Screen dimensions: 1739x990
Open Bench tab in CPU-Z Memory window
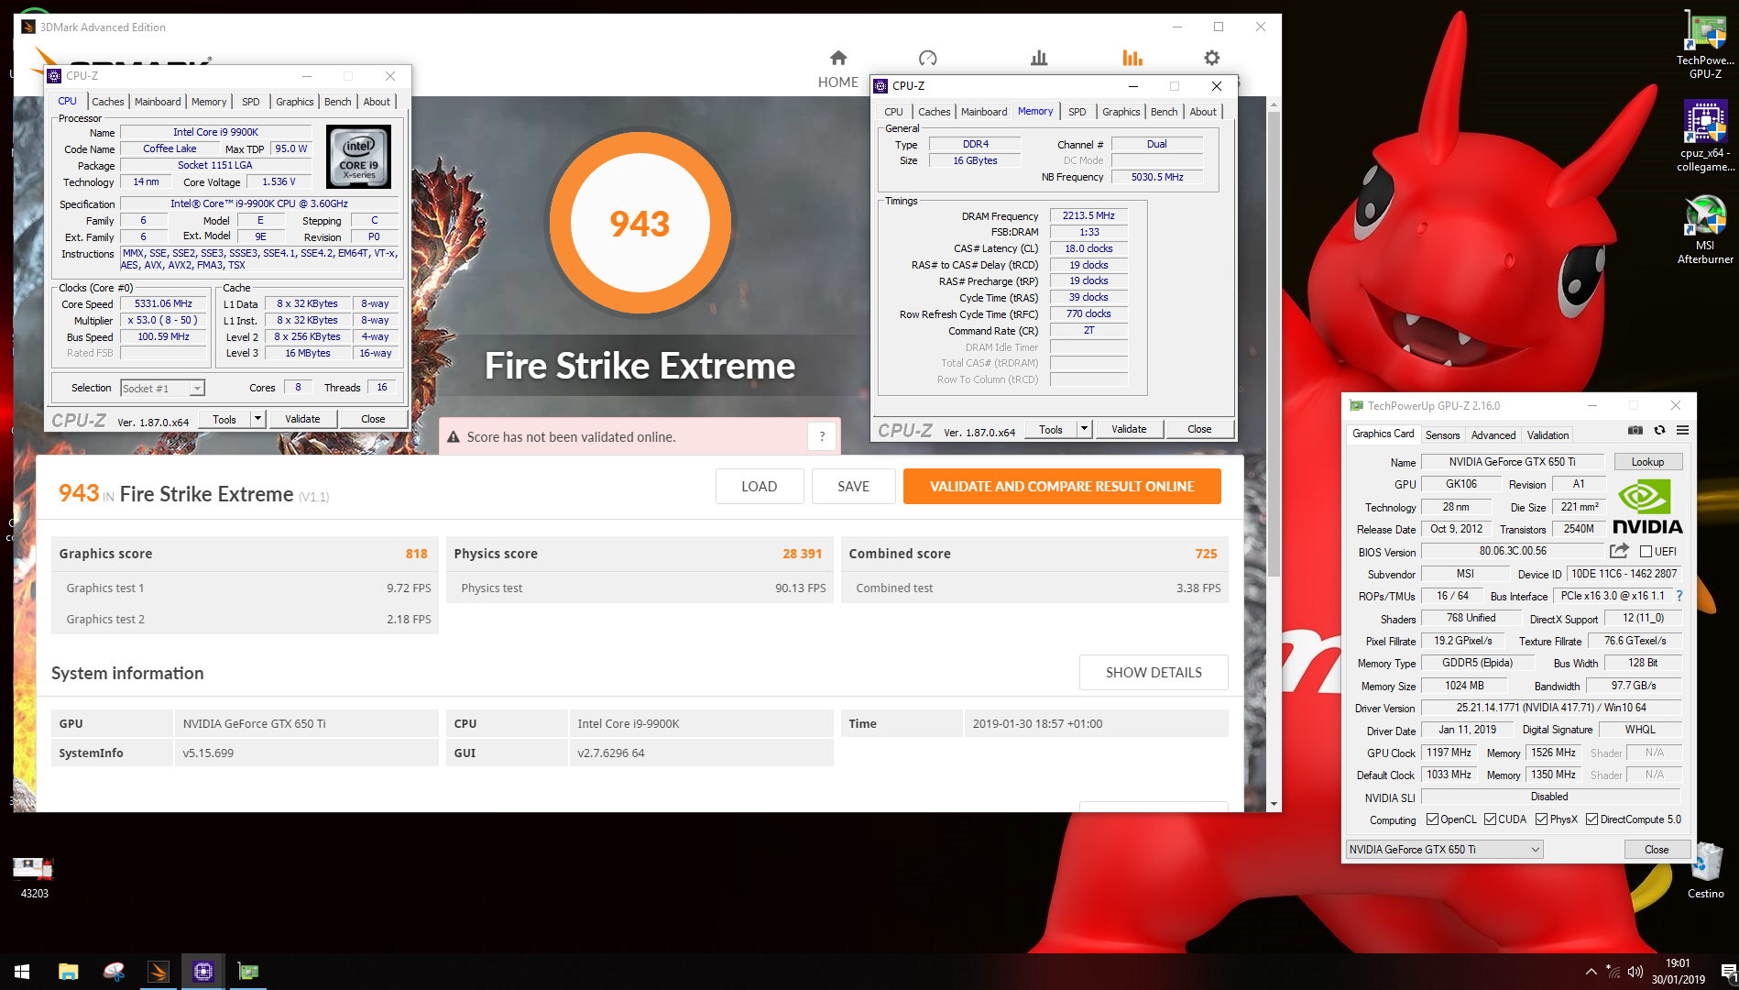(1164, 112)
